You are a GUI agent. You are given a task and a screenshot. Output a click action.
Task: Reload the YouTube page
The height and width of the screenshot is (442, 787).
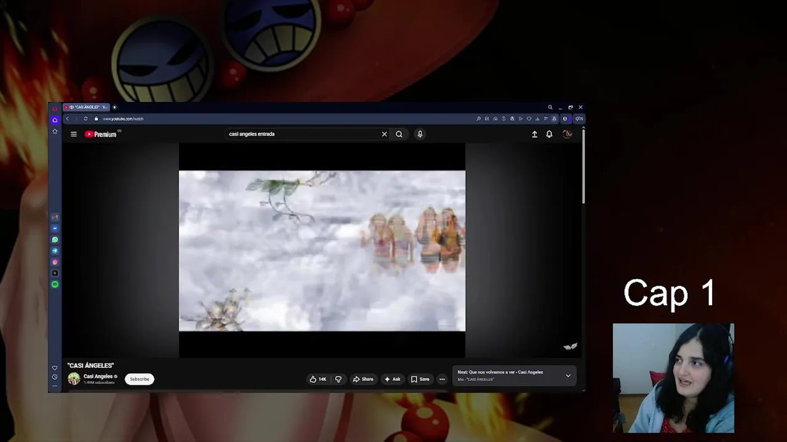[85, 118]
